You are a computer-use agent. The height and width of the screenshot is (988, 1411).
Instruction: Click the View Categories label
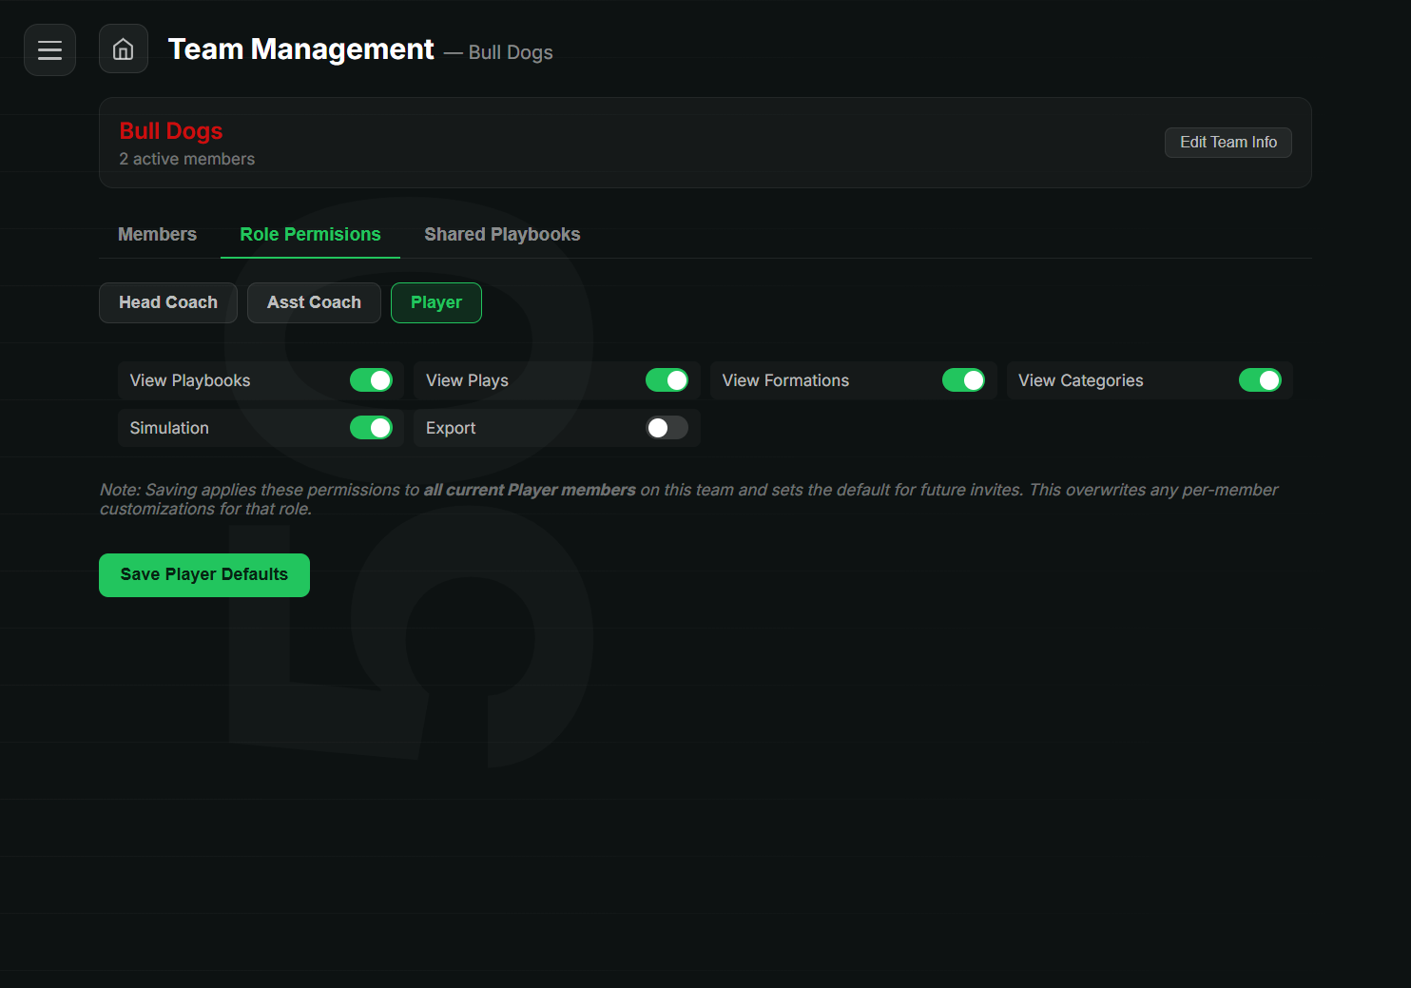pos(1081,380)
